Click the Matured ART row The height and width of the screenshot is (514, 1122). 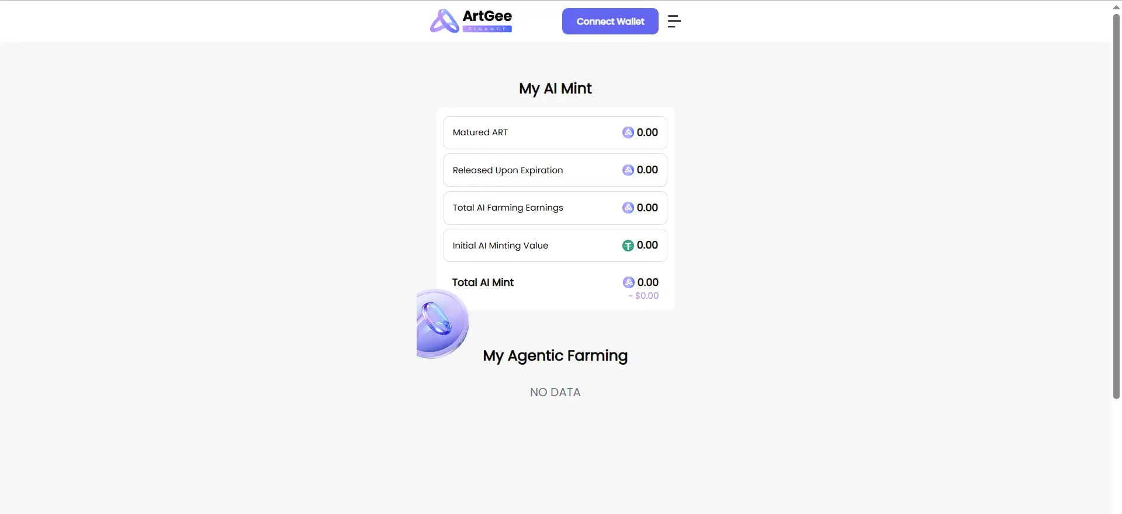point(555,132)
